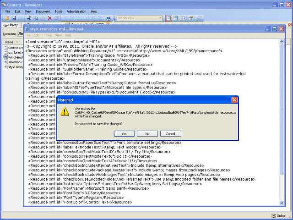Click the comboBoxTextModeTextC 'Do It!' line

90,156
